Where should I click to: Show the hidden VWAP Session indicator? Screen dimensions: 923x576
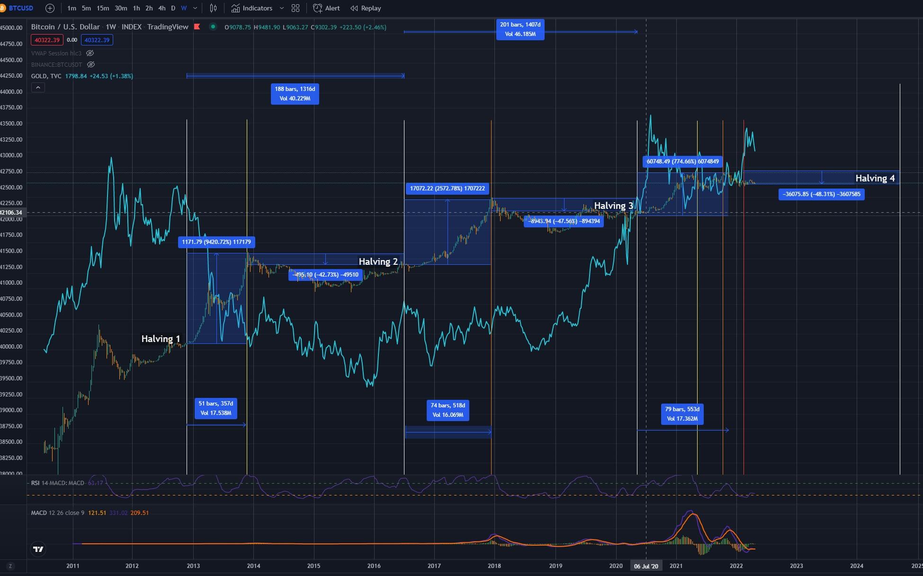point(90,53)
